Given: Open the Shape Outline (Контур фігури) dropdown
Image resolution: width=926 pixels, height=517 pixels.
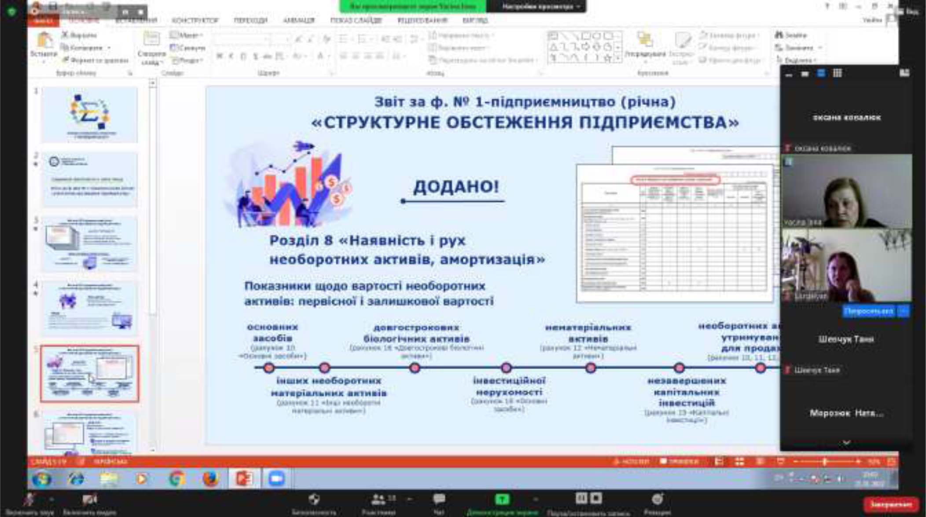Looking at the screenshot, I should pyautogui.click(x=728, y=47).
